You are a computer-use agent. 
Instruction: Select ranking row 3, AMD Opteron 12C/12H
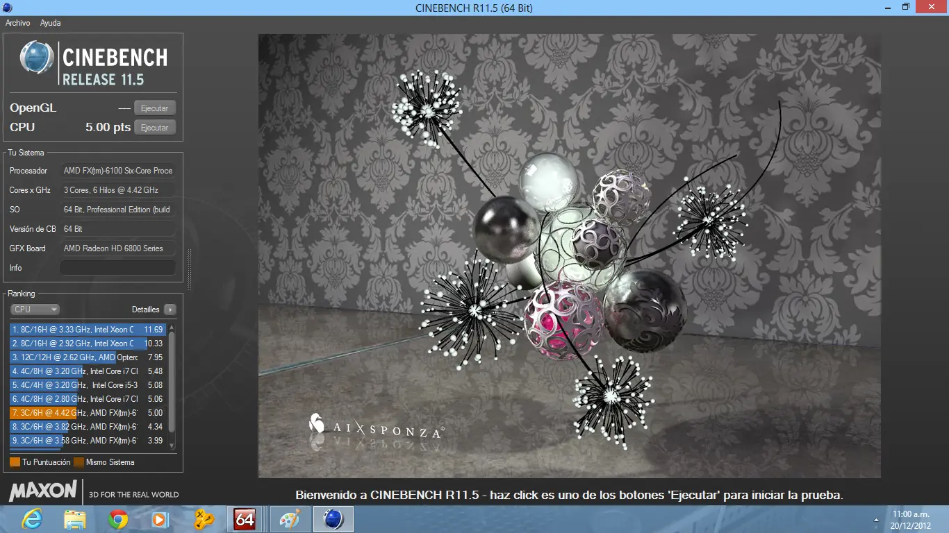click(88, 357)
